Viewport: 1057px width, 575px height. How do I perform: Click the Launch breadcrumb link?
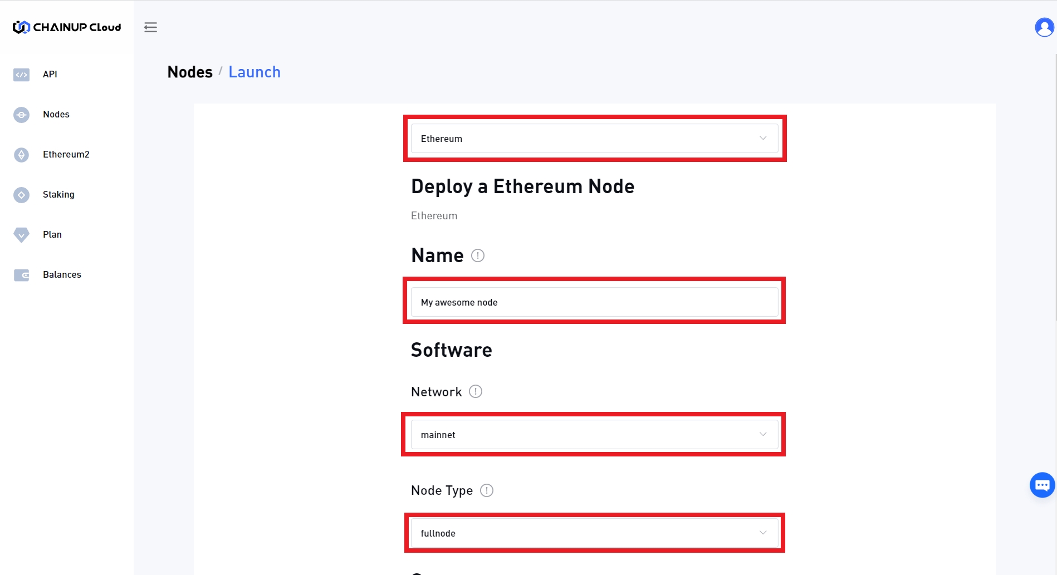(255, 72)
